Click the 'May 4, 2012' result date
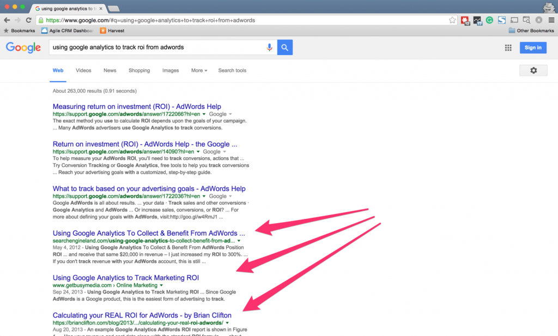The image size is (558, 336). point(66,247)
